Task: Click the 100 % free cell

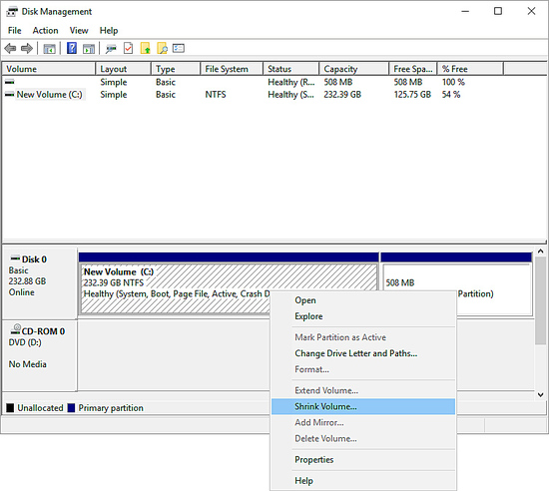Action: [453, 82]
